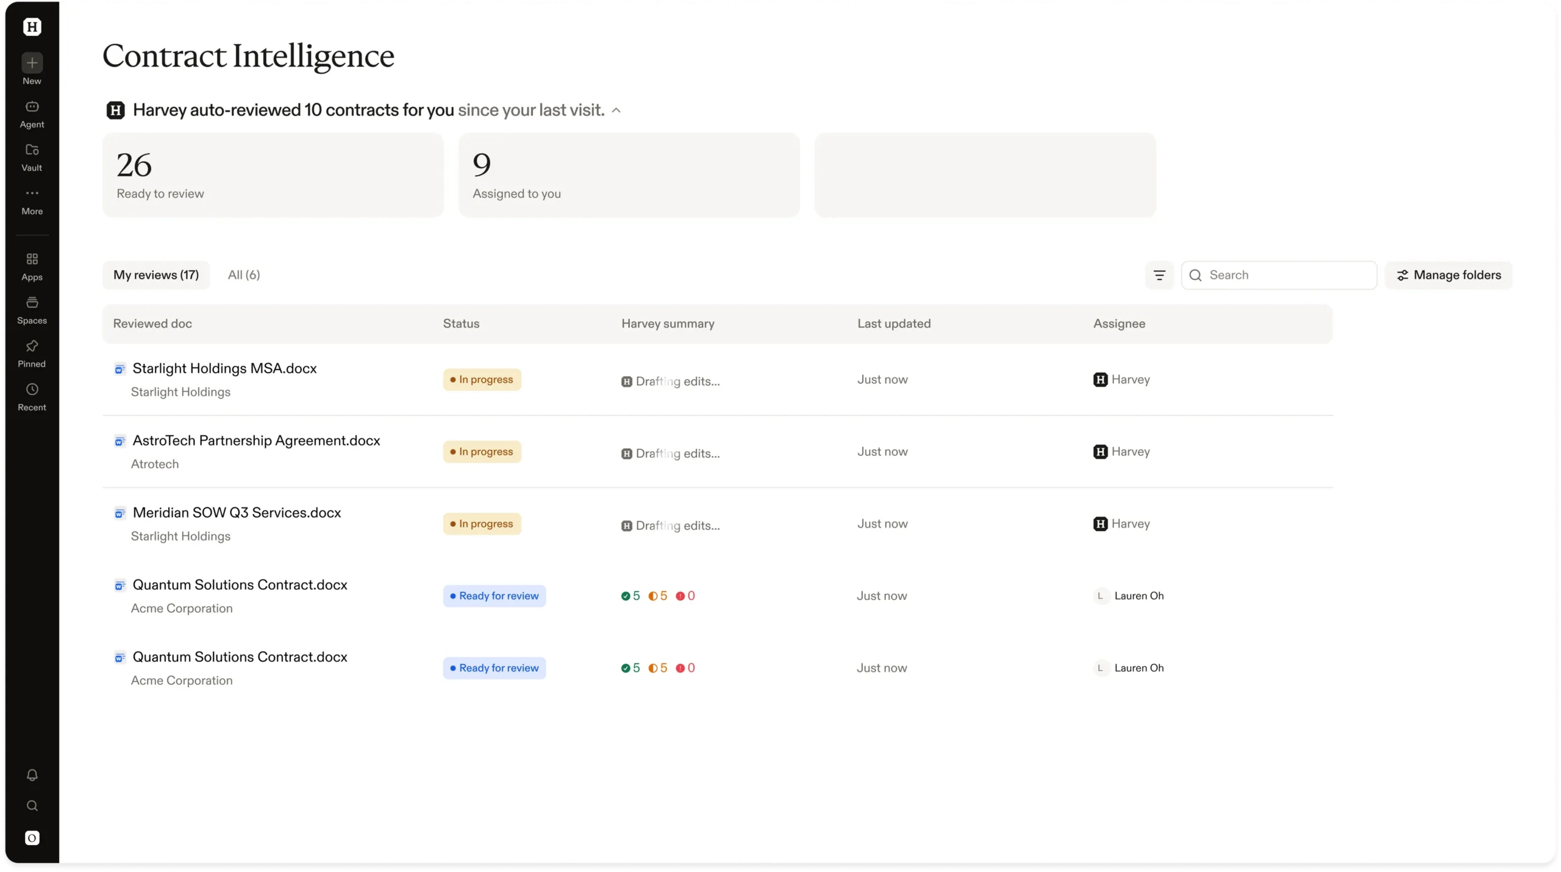The image size is (1561, 872).
Task: Click Drafting edits summary for AstroTech row
Action: [x=671, y=453]
